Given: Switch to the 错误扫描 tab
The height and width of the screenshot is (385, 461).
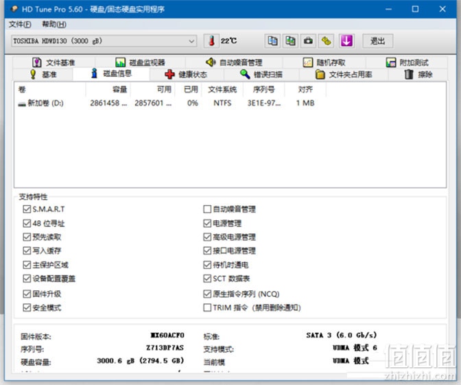Looking at the screenshot, I should 261,74.
